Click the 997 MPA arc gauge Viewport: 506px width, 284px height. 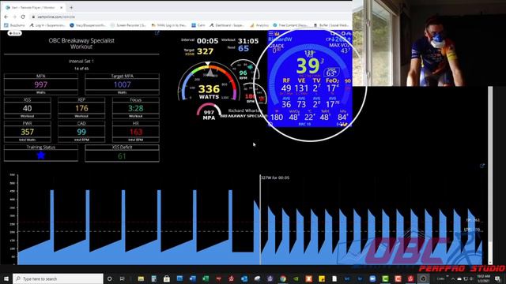tap(209, 112)
